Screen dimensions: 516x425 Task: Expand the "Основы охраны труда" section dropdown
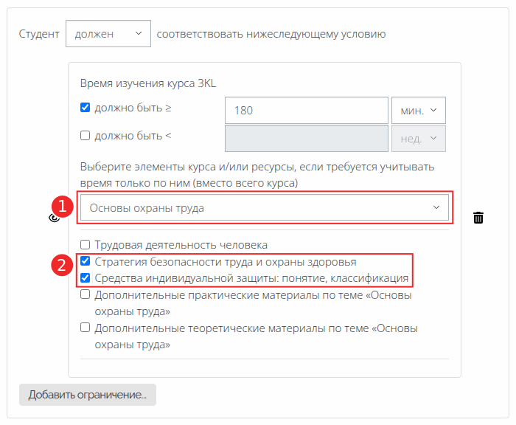pyautogui.click(x=265, y=208)
